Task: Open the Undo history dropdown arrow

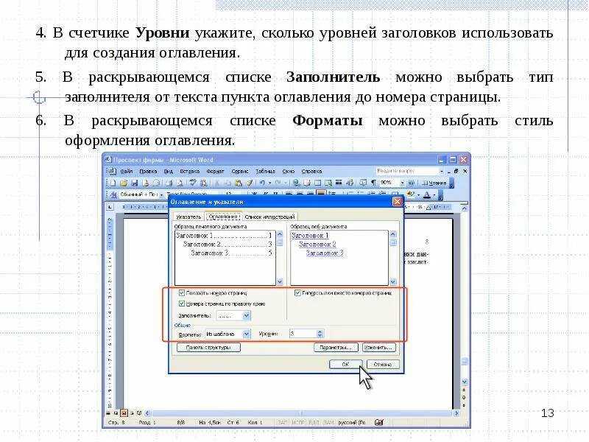Action: (x=270, y=183)
